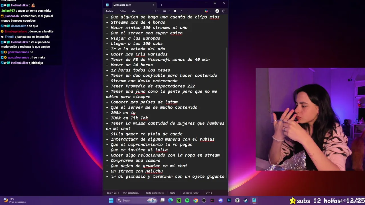Open the Copilot button in Notepad
The image size is (365, 205).
[x=206, y=11]
